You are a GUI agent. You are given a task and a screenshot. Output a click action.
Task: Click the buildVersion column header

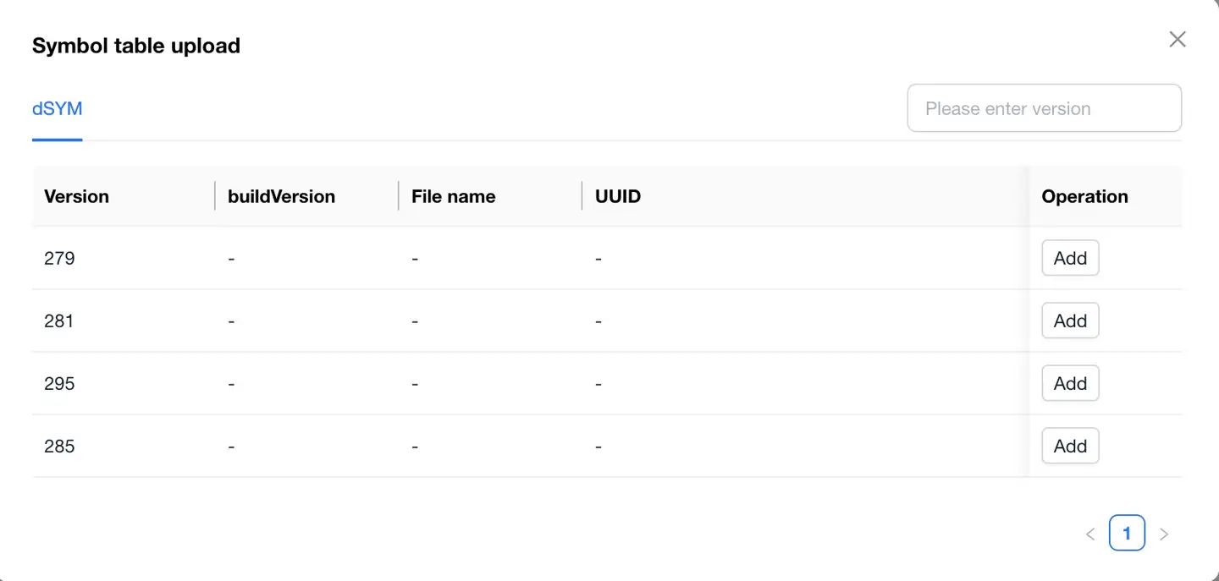pos(281,196)
